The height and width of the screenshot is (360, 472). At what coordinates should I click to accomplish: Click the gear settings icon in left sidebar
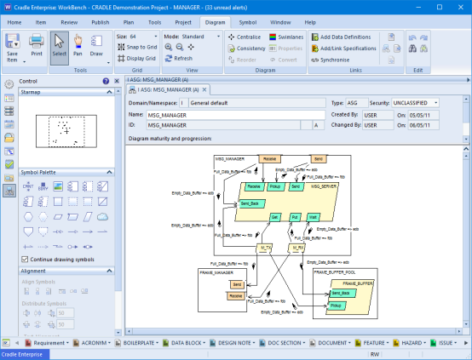(9, 84)
